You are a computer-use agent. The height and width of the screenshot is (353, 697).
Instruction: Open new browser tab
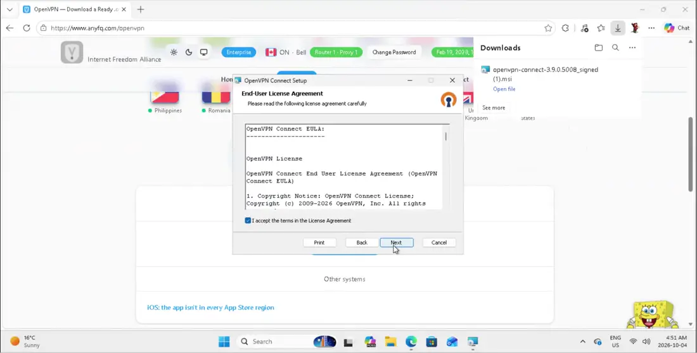point(141,9)
